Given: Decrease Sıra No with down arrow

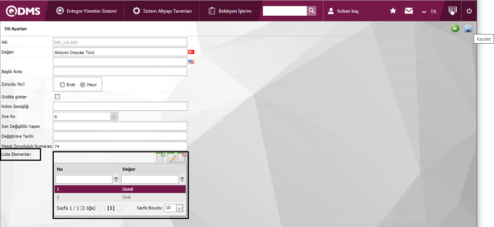Looking at the screenshot, I should click(114, 118).
